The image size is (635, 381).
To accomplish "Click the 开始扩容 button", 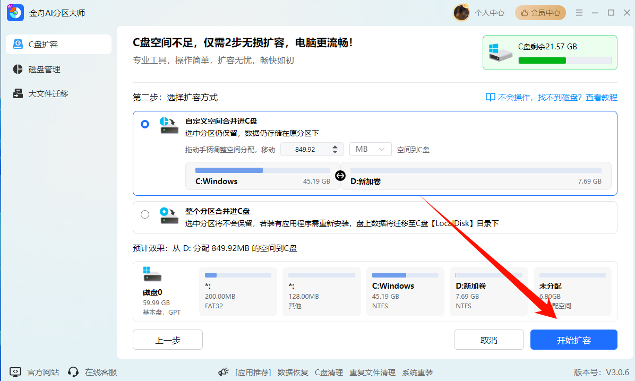I will click(x=574, y=340).
